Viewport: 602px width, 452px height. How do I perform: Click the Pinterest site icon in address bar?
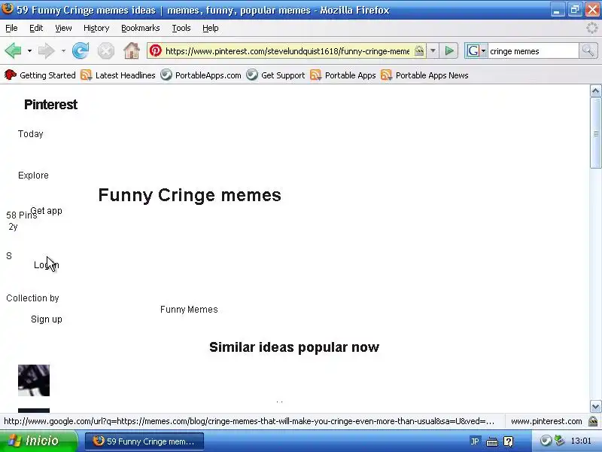(156, 50)
